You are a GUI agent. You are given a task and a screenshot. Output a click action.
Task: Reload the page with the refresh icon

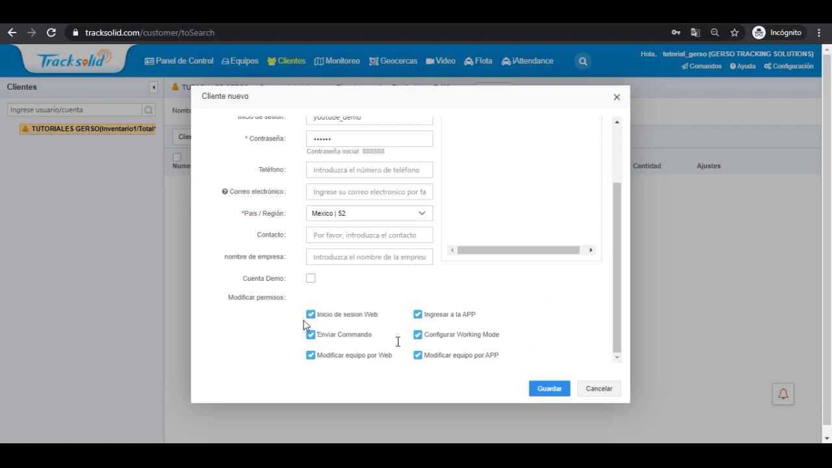(x=51, y=32)
